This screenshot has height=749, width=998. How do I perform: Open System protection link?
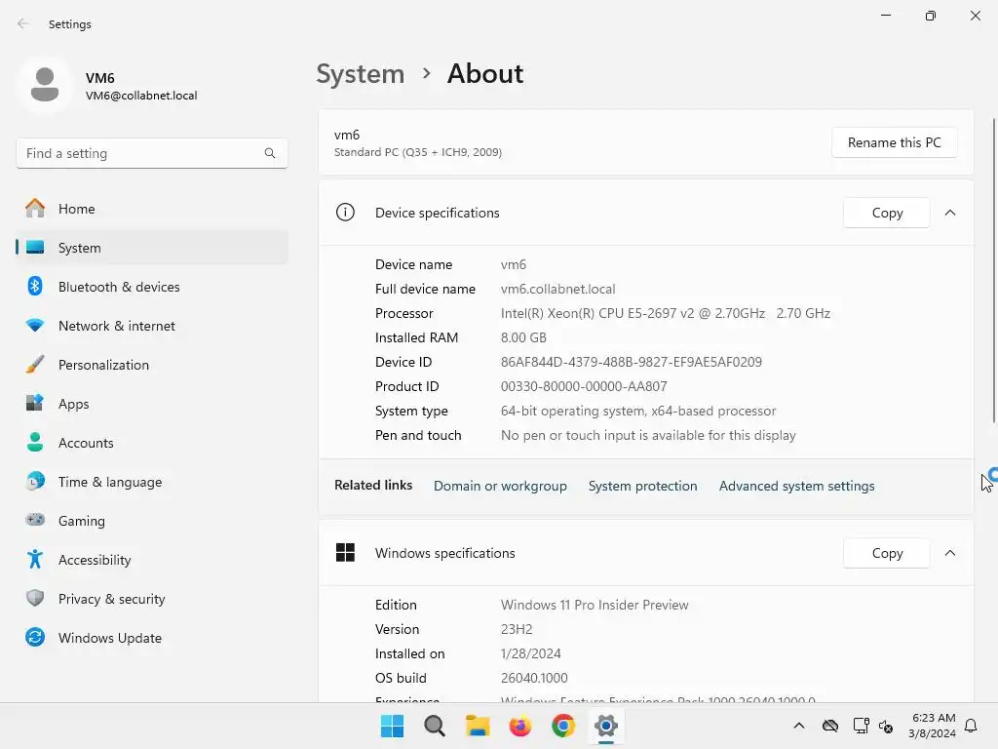point(643,486)
